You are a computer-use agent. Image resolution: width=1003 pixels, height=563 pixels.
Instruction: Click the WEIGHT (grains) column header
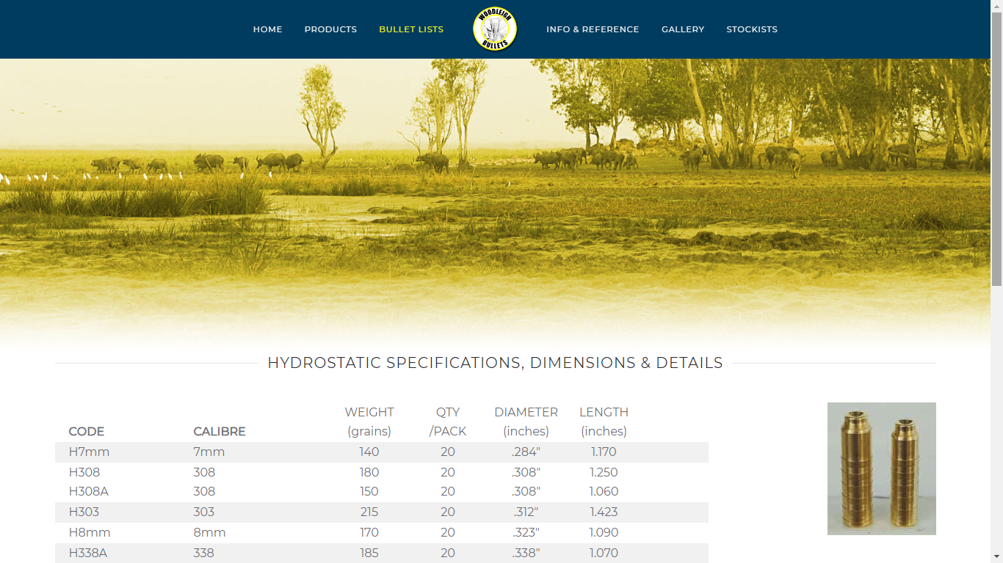coord(369,422)
